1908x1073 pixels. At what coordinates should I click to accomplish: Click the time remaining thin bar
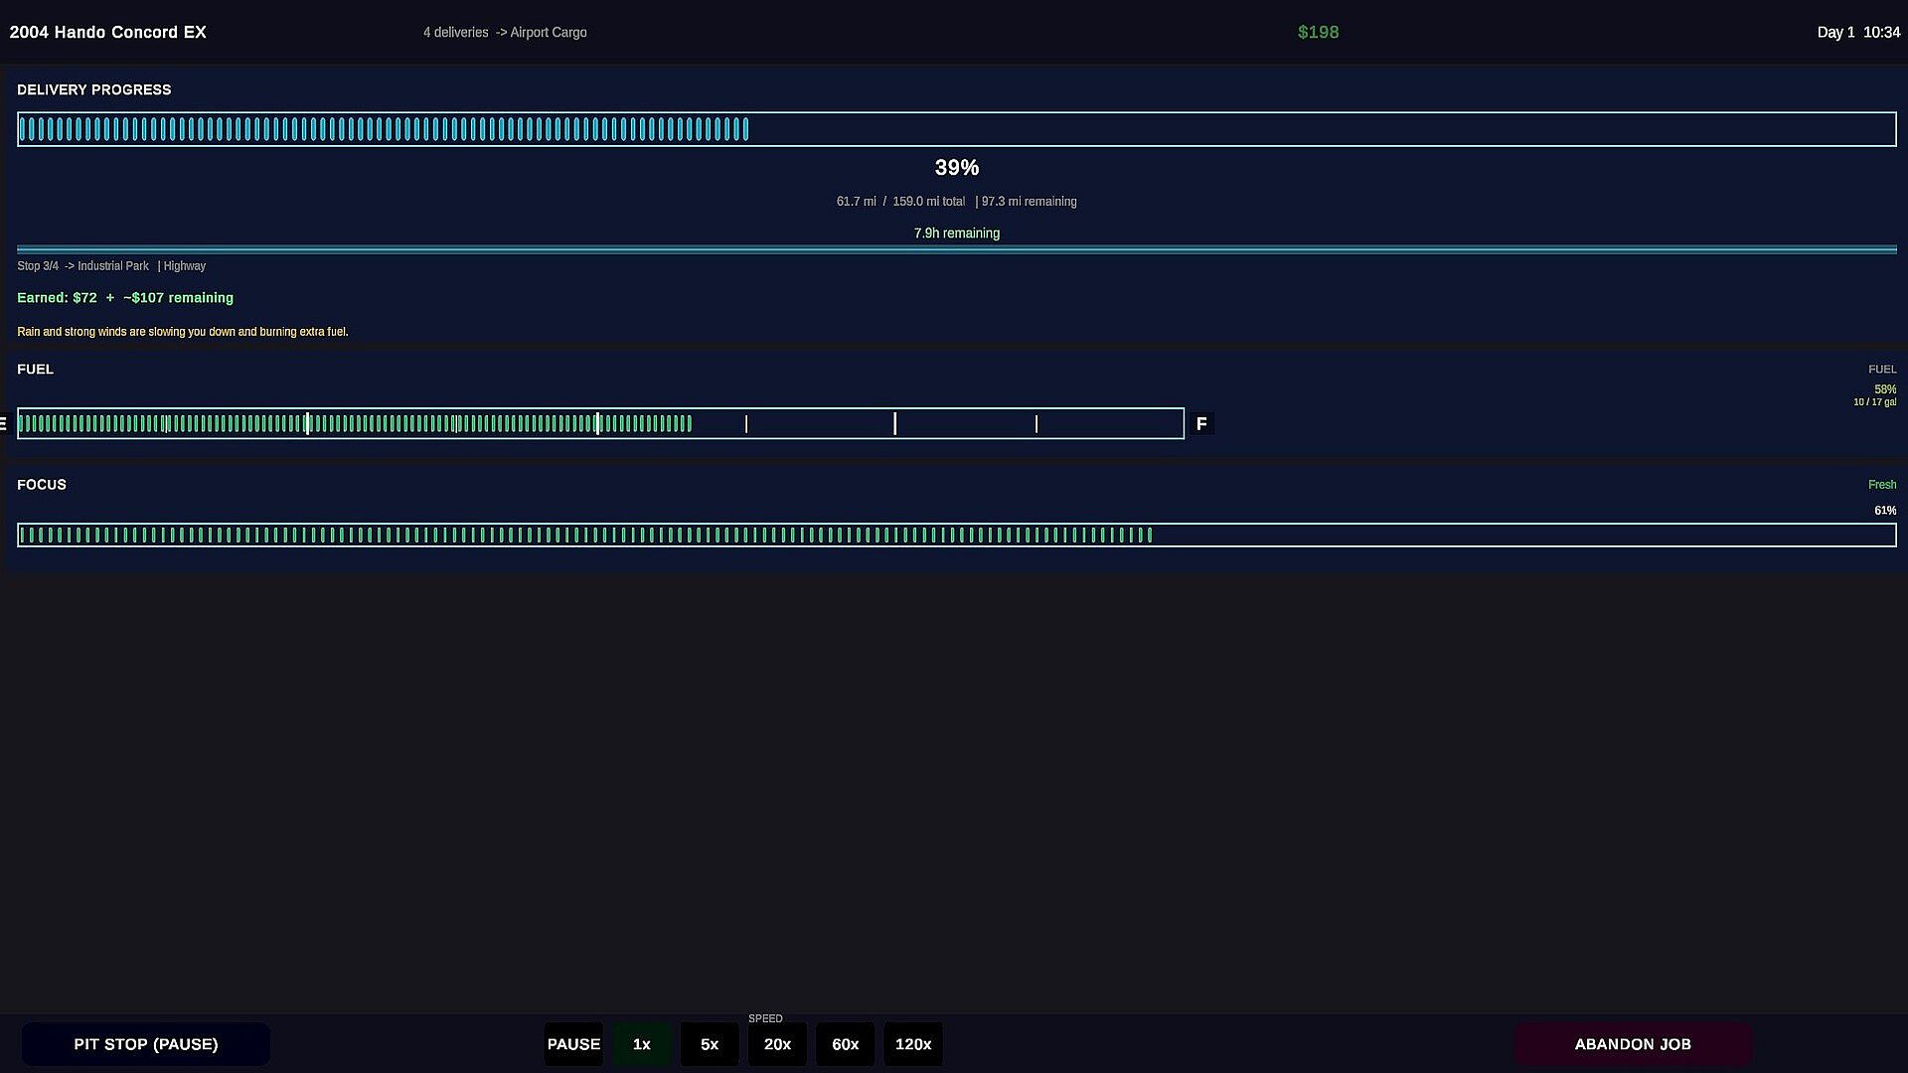(956, 249)
